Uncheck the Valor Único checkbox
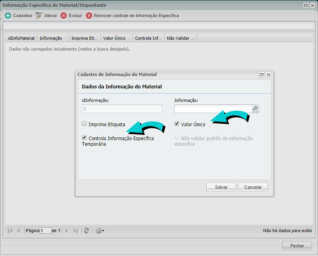 point(177,123)
